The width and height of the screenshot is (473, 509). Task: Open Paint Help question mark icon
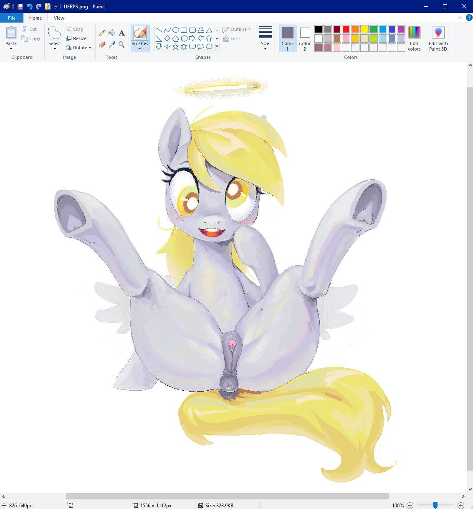[469, 18]
